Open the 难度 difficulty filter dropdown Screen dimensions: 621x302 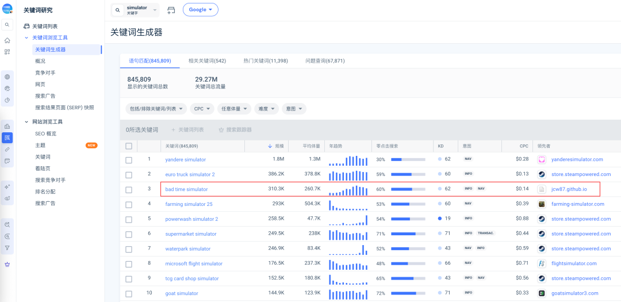(267, 109)
